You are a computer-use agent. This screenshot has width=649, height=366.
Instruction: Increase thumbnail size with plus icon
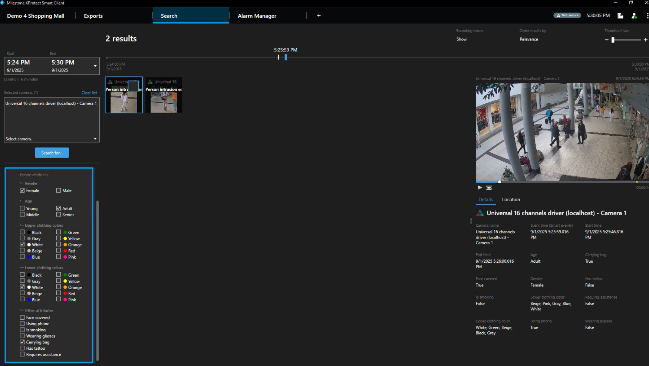[645, 40]
